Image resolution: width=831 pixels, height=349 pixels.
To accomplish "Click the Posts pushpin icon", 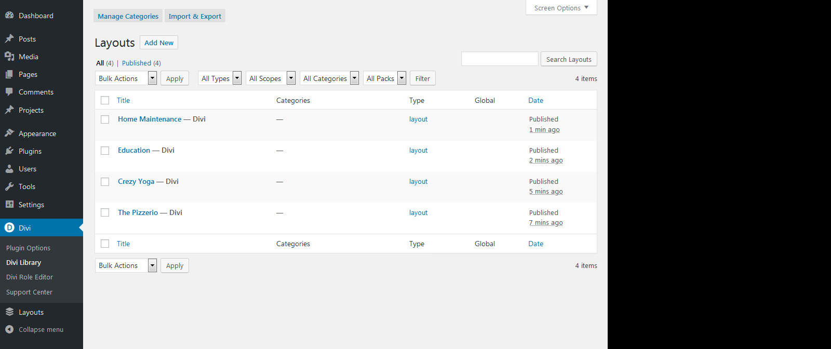I will coord(9,39).
